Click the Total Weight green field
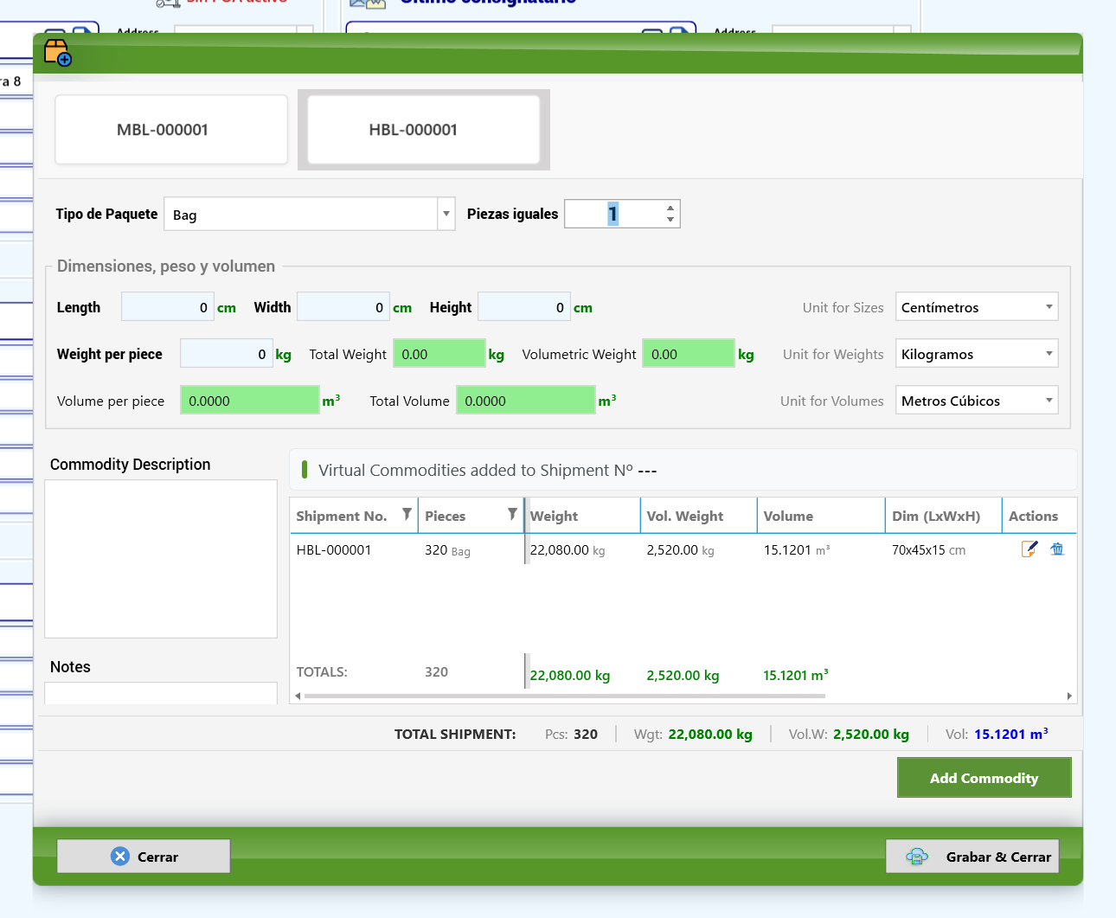Screen dimensions: 1116x918 [439, 354]
